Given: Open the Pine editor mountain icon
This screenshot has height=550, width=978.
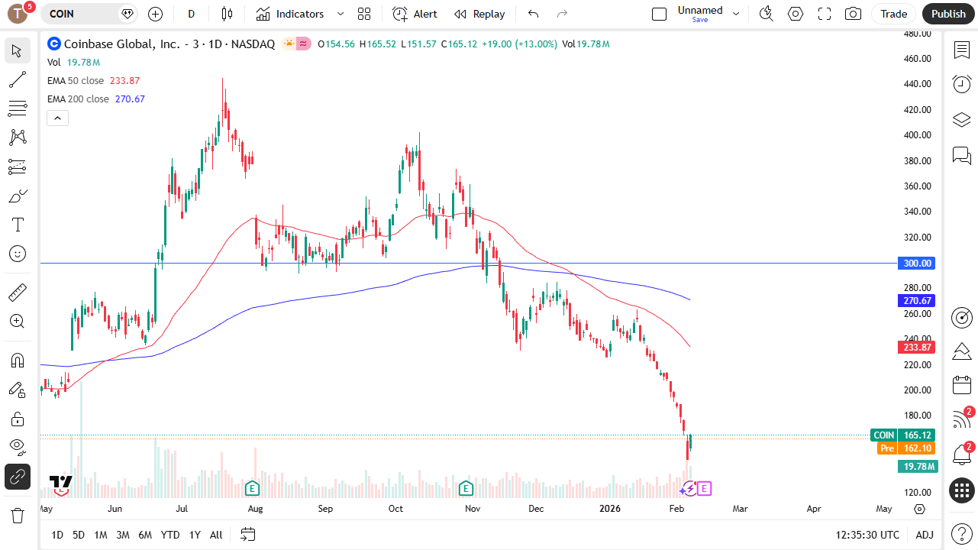Looking at the screenshot, I should tap(962, 351).
